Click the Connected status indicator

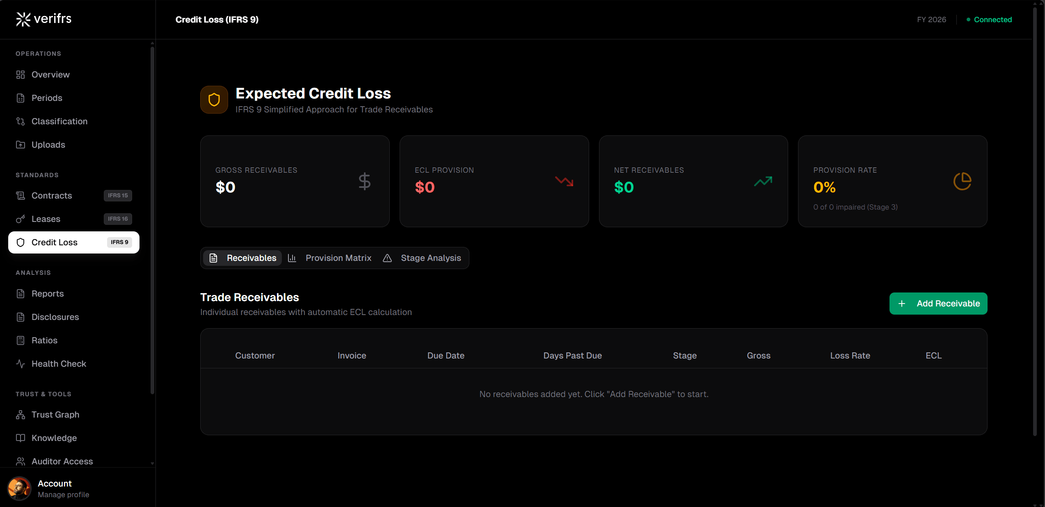[989, 19]
